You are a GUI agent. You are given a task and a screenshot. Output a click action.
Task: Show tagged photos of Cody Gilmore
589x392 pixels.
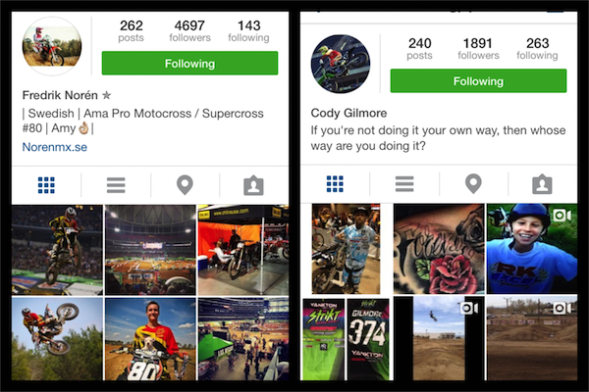click(x=542, y=184)
